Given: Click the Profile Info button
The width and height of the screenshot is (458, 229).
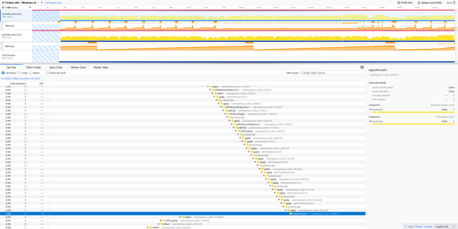Looking at the screenshot, I should coord(405,3).
